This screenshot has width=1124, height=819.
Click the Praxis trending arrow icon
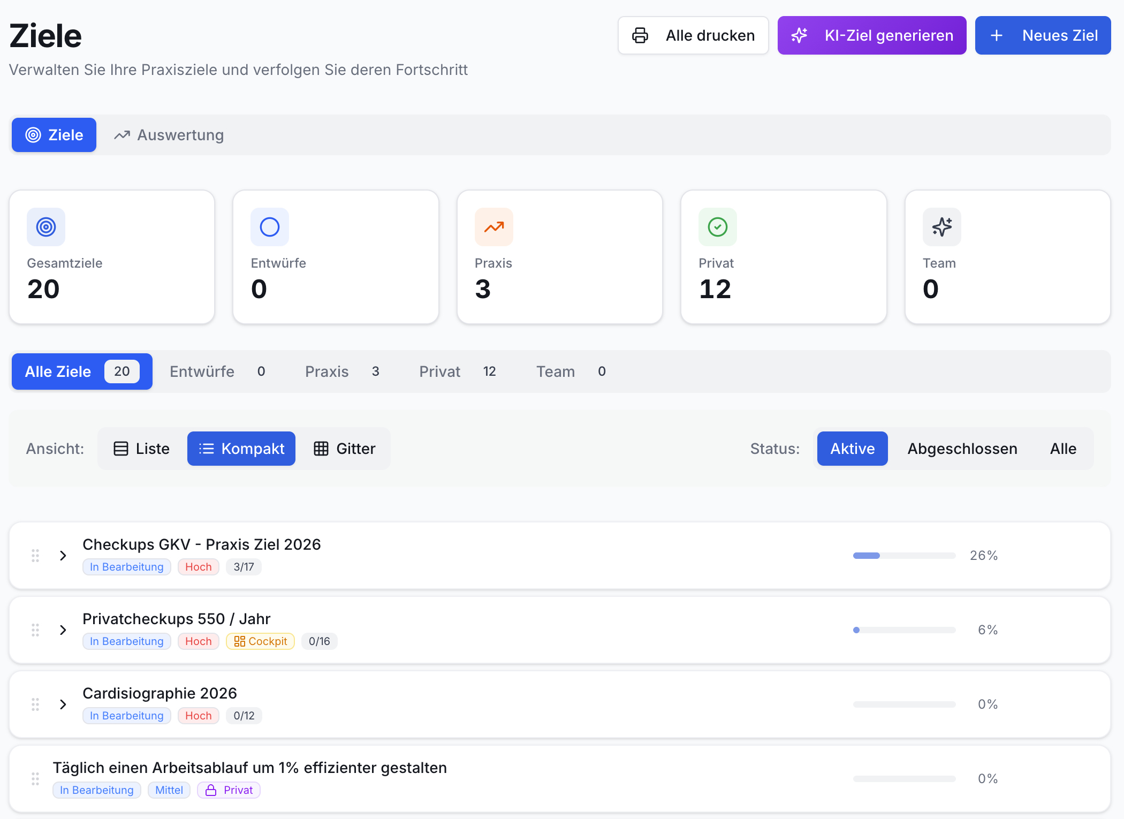tap(494, 227)
